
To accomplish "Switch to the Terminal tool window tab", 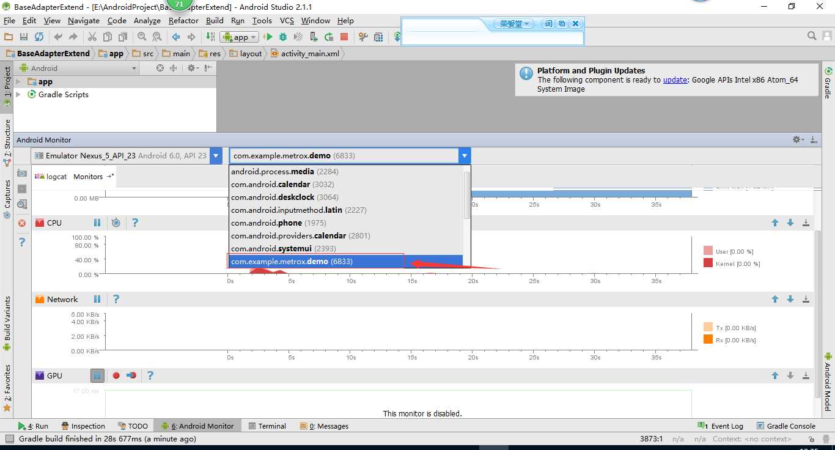I will tap(267, 426).
